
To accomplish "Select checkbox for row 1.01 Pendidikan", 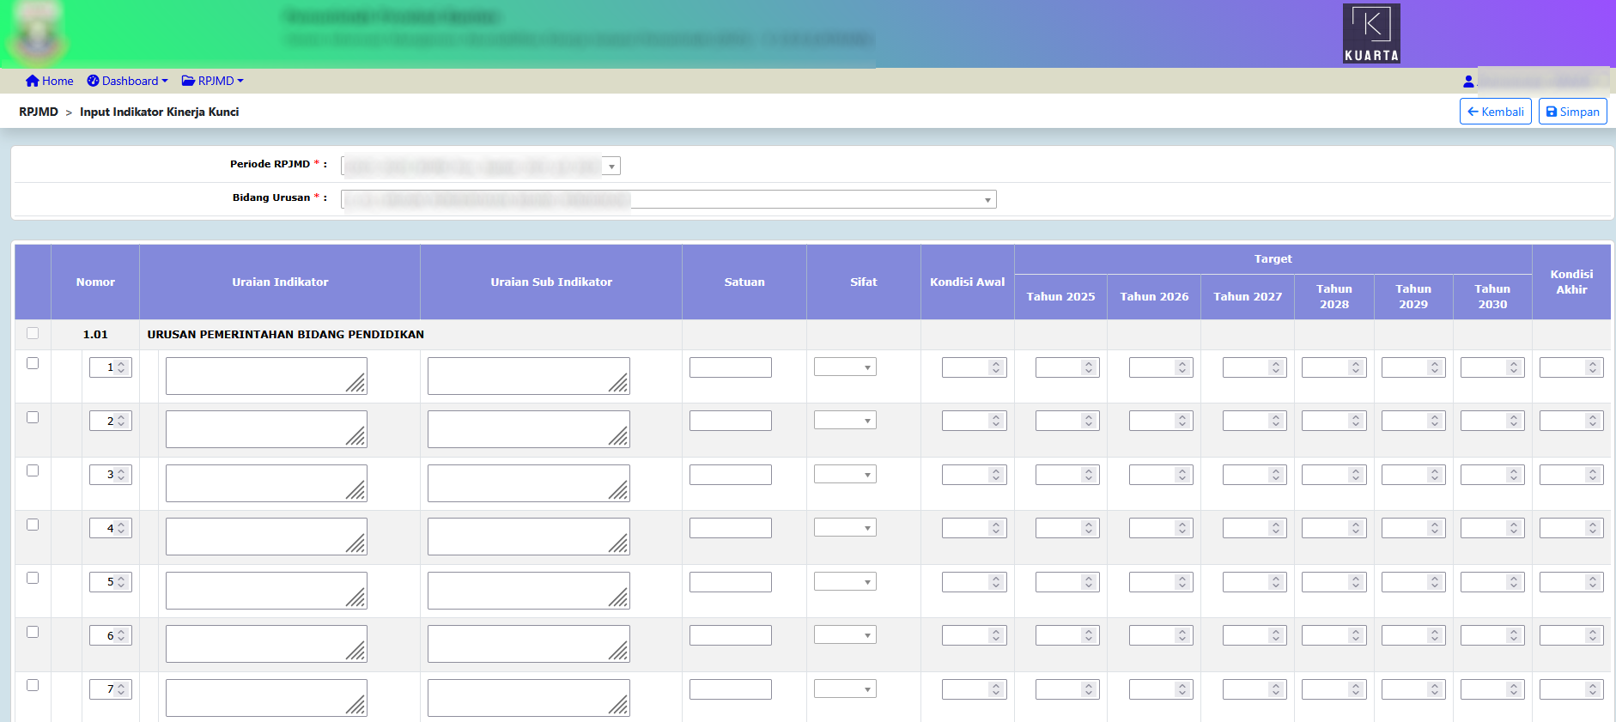I will (x=33, y=333).
